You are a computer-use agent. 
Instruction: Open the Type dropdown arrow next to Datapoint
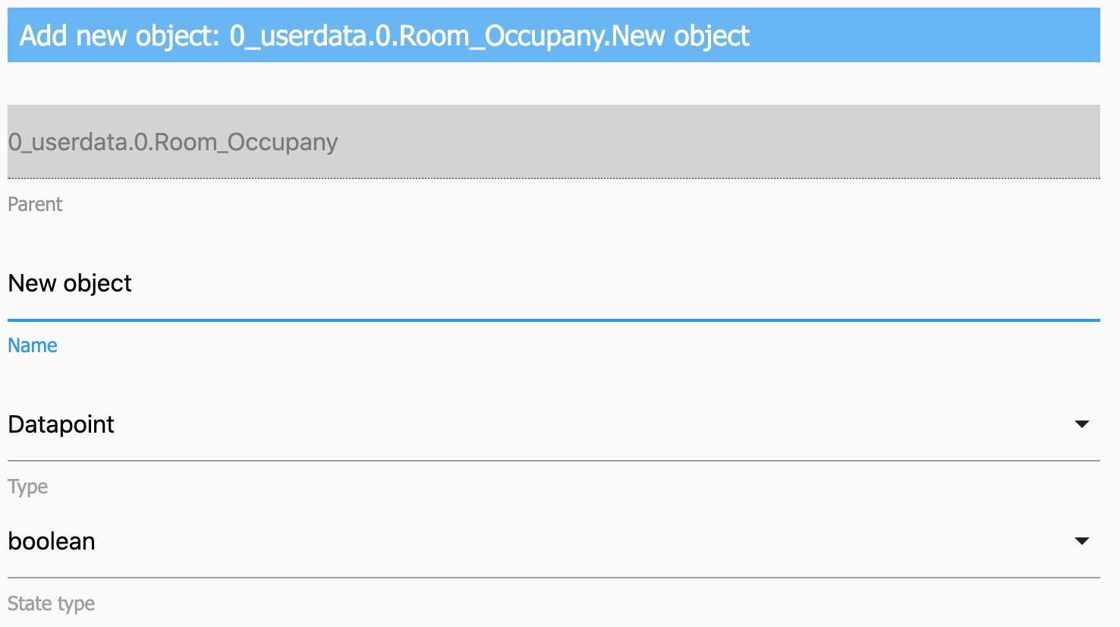tap(1082, 424)
